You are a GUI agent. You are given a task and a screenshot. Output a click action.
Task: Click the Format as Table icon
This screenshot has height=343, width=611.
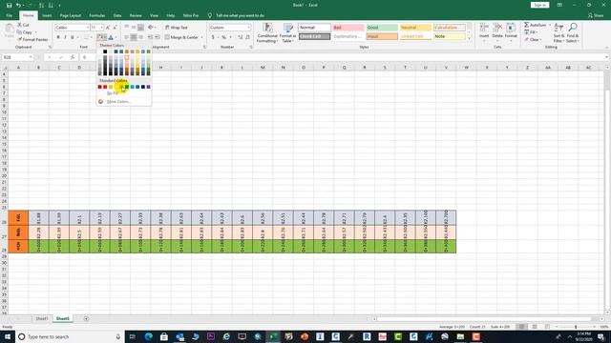click(x=288, y=28)
